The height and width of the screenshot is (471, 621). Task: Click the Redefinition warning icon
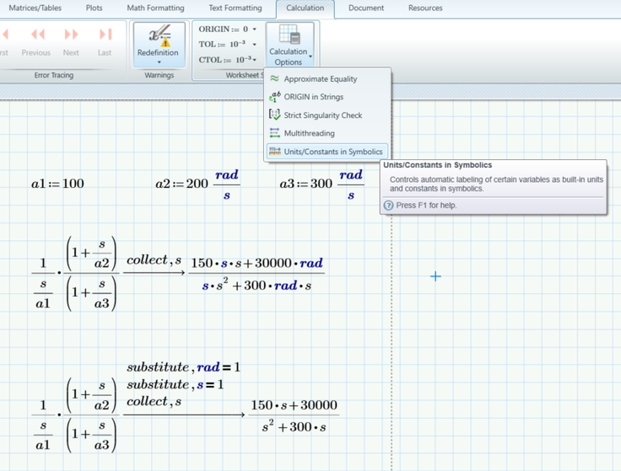[159, 38]
